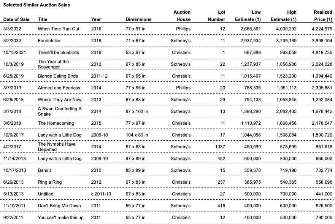Screen dimensions: 335x224
Task: Select 'Blonde Eating Birds' row title
Action: point(58,76)
